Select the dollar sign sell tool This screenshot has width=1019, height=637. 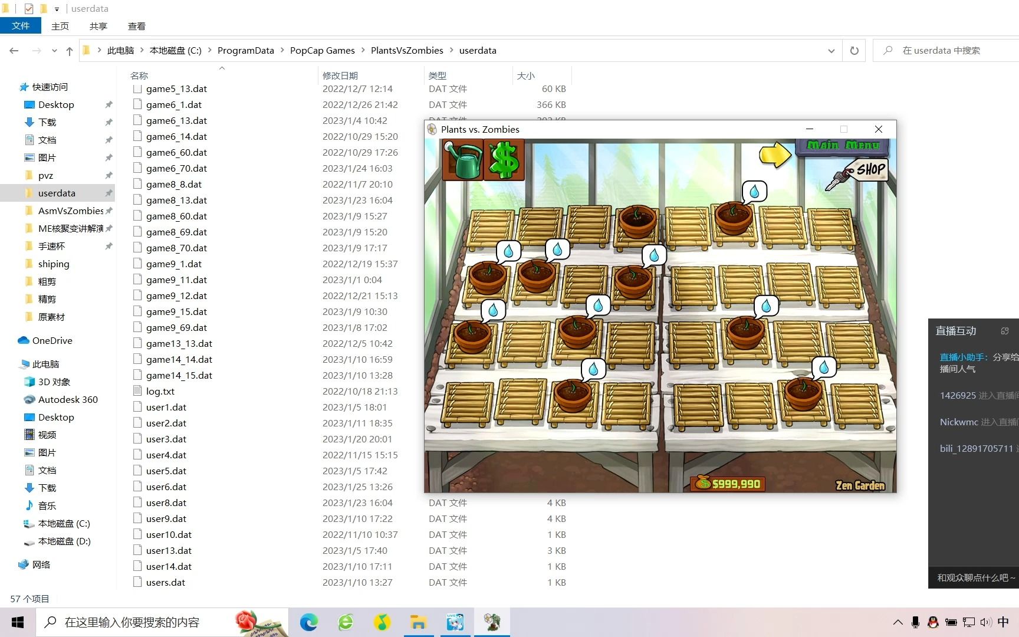tap(504, 160)
